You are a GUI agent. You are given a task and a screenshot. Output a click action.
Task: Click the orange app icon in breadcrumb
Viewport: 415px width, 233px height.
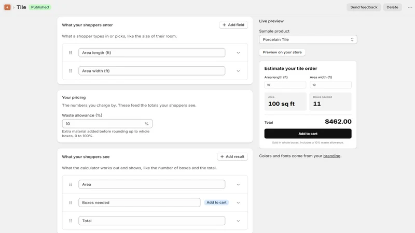(x=7, y=7)
